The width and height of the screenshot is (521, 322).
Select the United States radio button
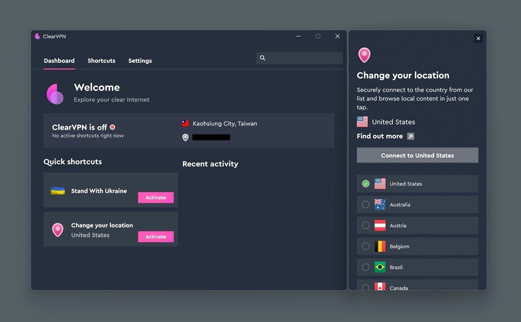pos(366,184)
